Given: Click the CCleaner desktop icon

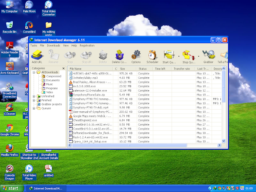Looking at the screenshot, I should pyautogui.click(x=10, y=107).
